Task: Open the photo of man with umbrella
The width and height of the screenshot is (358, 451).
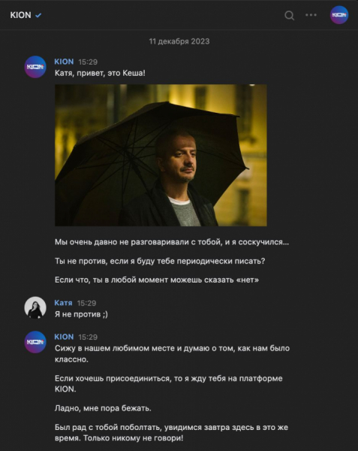Action: click(161, 156)
